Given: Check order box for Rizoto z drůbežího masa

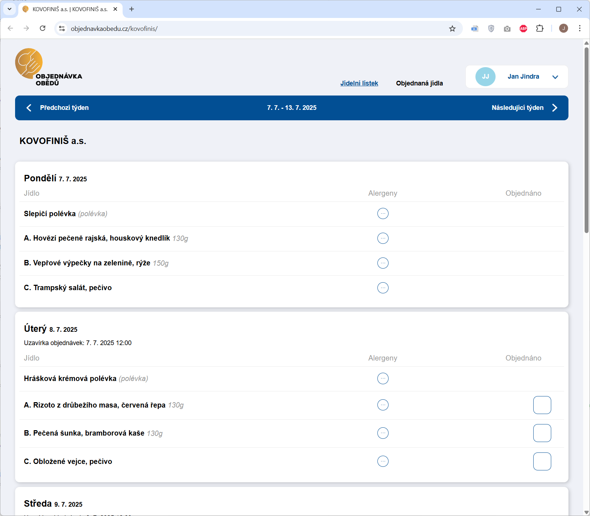Looking at the screenshot, I should [x=542, y=405].
